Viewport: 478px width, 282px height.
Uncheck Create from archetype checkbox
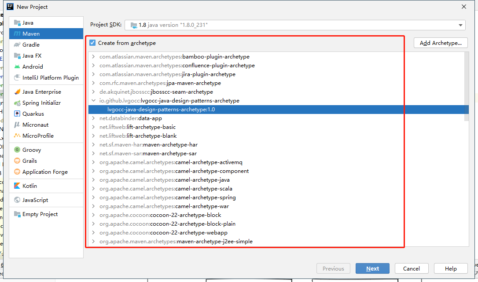(92, 43)
